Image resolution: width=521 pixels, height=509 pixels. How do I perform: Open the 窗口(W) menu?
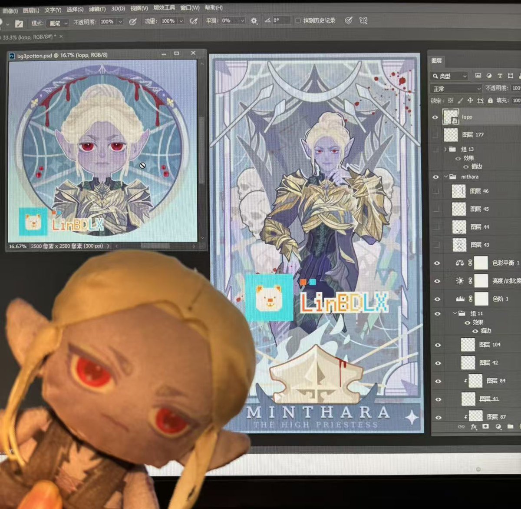190,8
